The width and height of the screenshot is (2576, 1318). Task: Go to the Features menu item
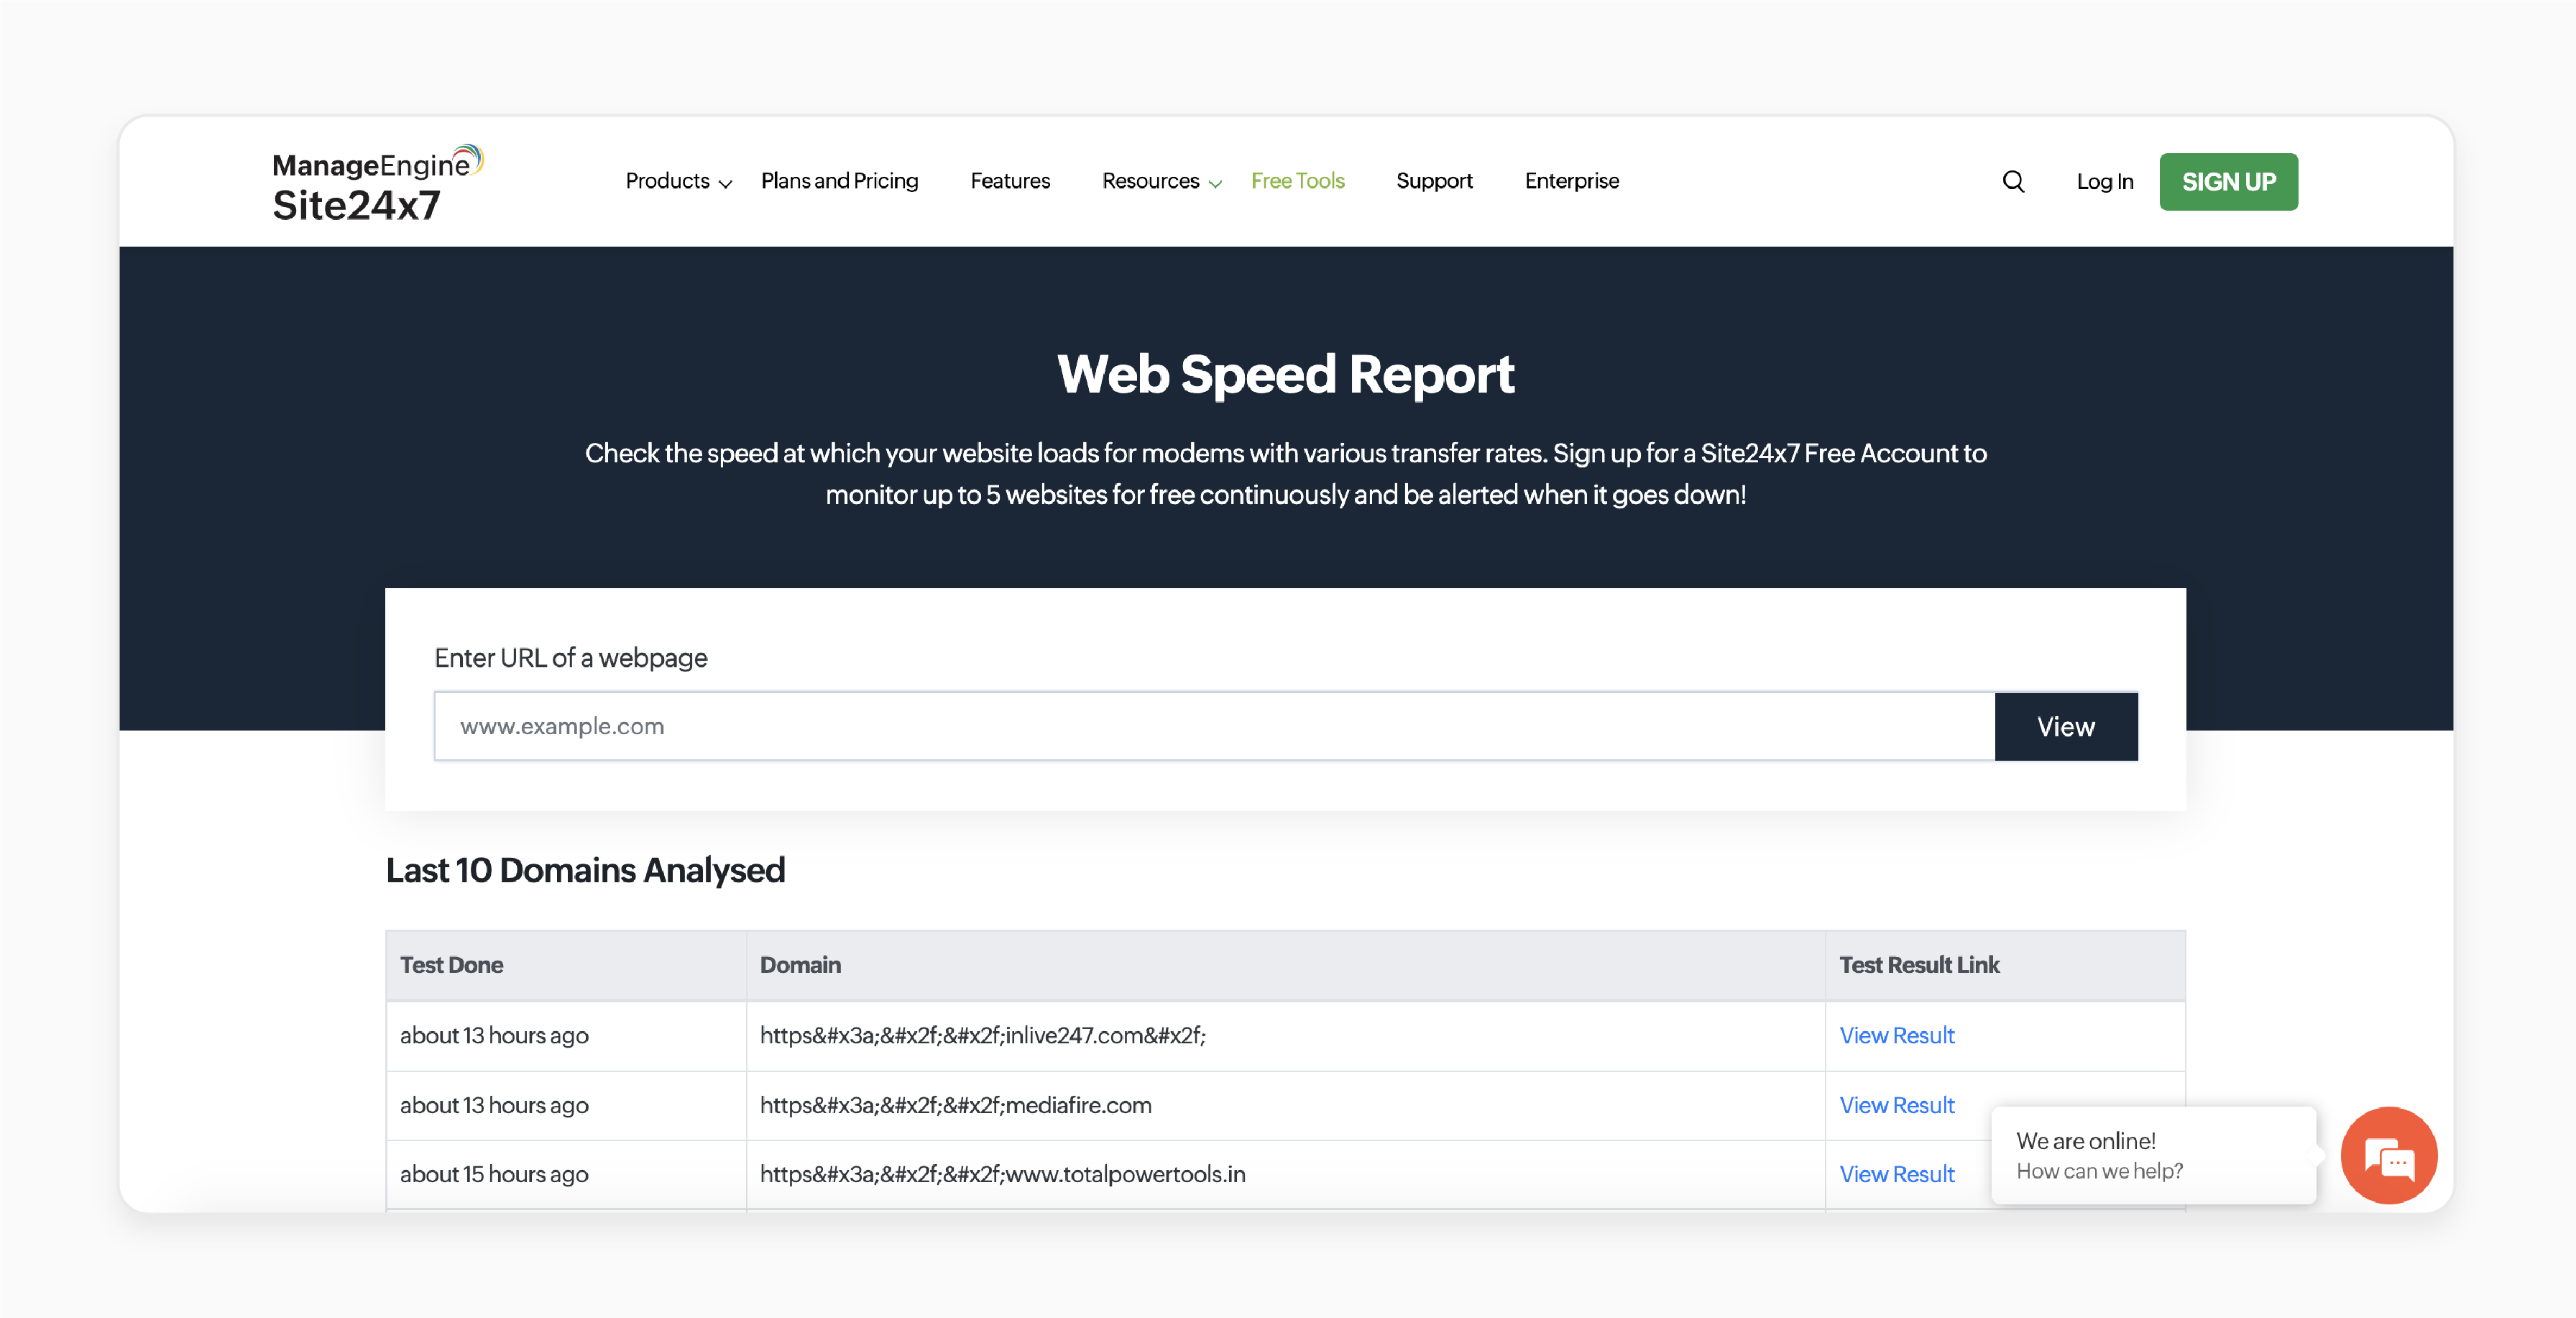1010,181
